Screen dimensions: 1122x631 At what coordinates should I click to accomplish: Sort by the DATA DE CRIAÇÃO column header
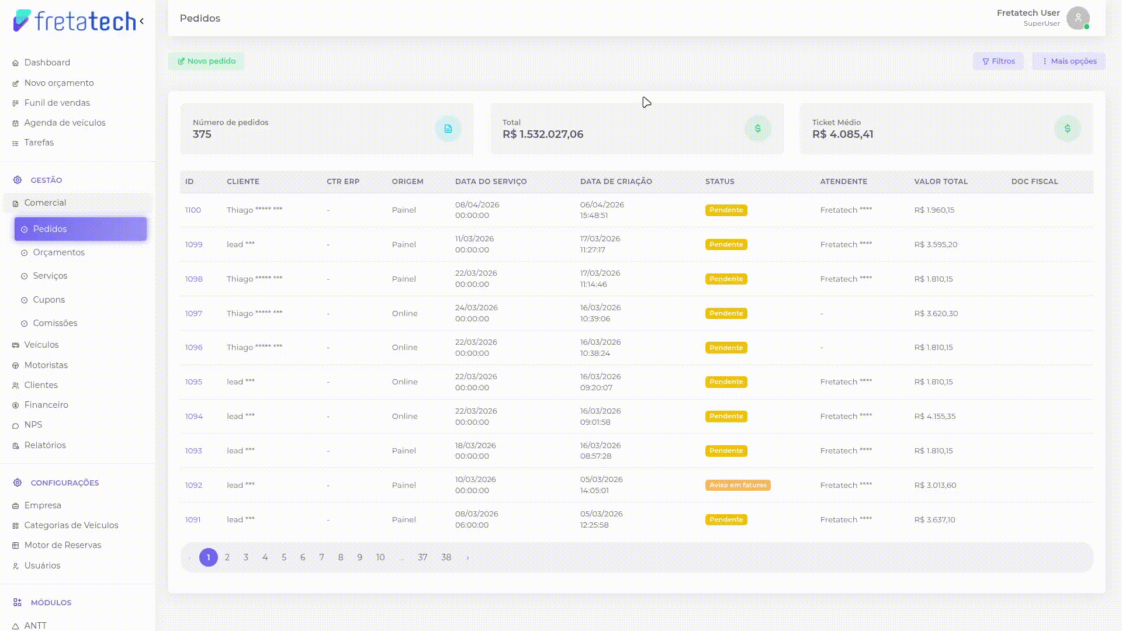pyautogui.click(x=616, y=182)
